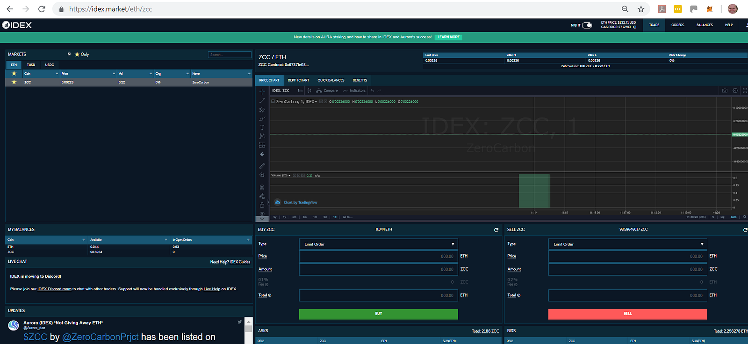Select the USDC markets tab
This screenshot has height=344, width=748.
click(50, 65)
